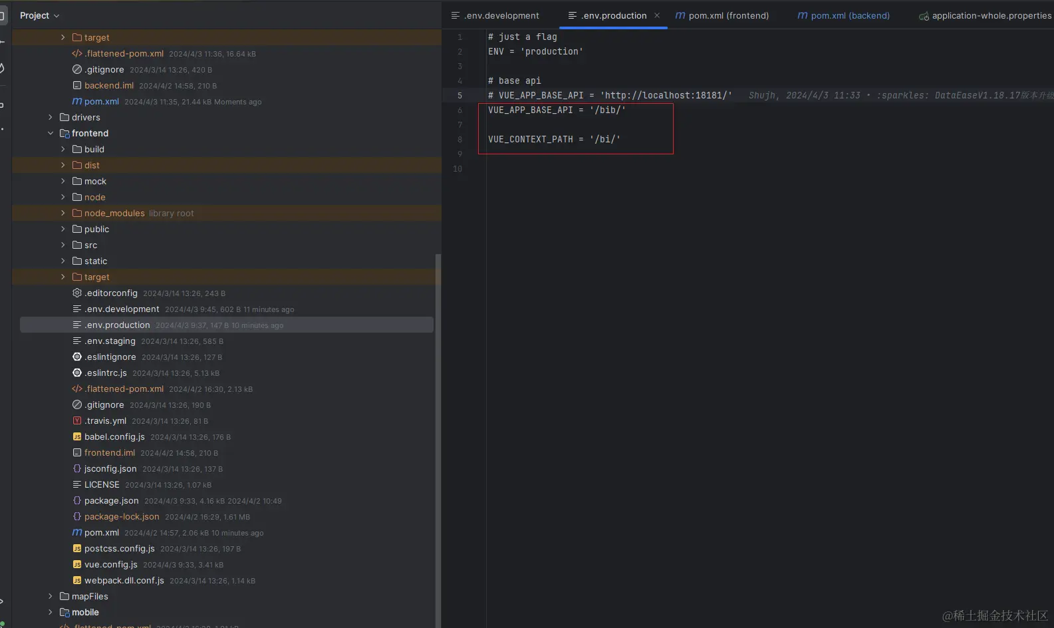Switch to application-whole.properties tab
Screen dimensions: 1054x628
985,15
